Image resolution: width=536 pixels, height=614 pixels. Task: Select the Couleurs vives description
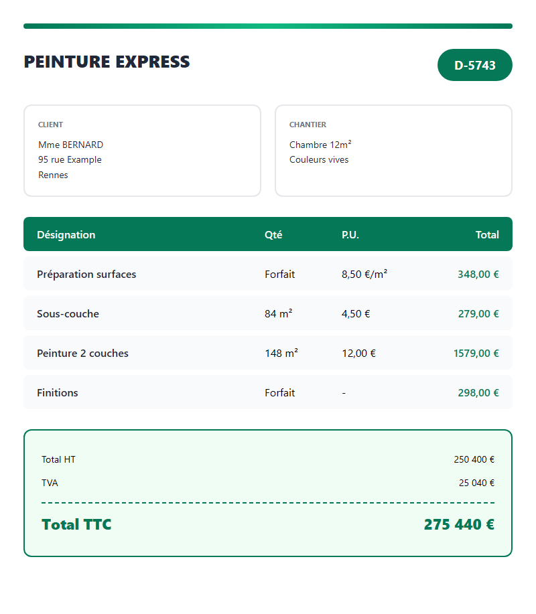click(319, 159)
